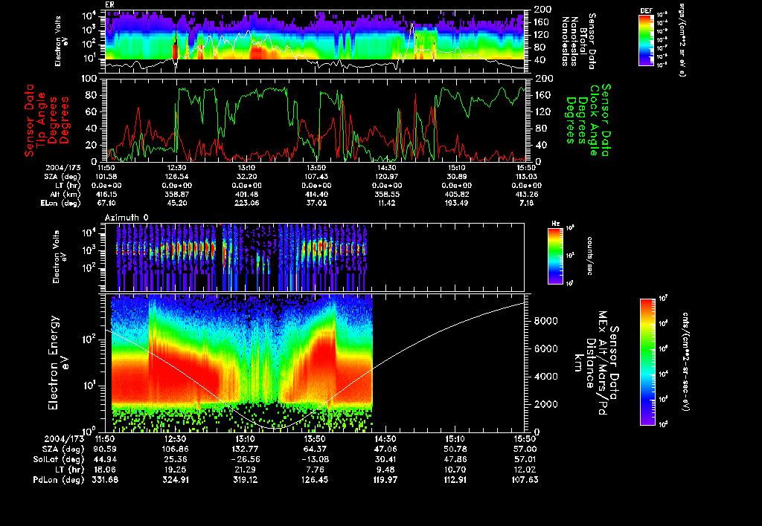Click the SZA value 64.37

tap(315, 449)
